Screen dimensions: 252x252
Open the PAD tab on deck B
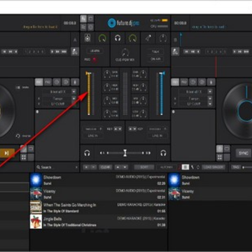tap(184, 82)
